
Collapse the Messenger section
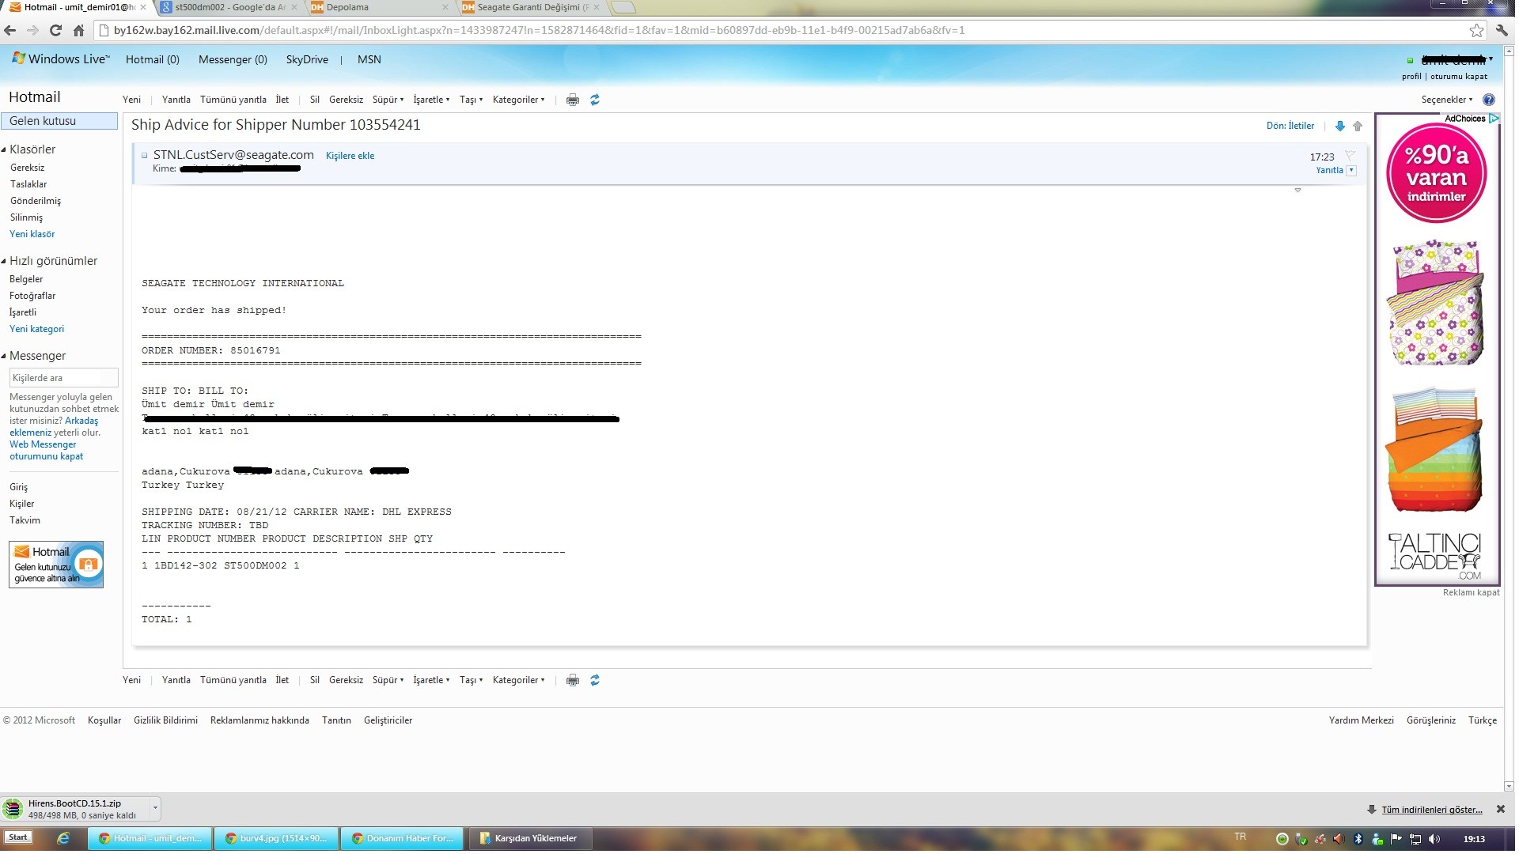[4, 357]
